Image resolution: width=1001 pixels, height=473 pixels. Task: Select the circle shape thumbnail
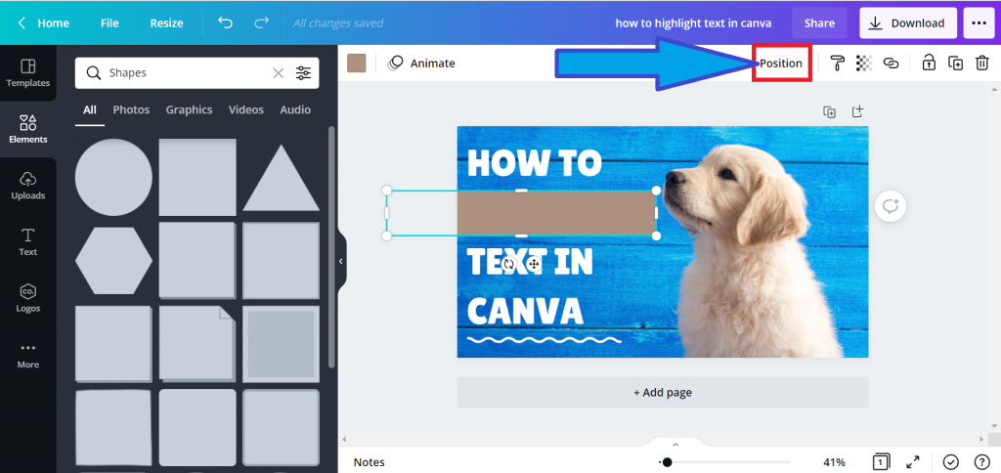113,178
